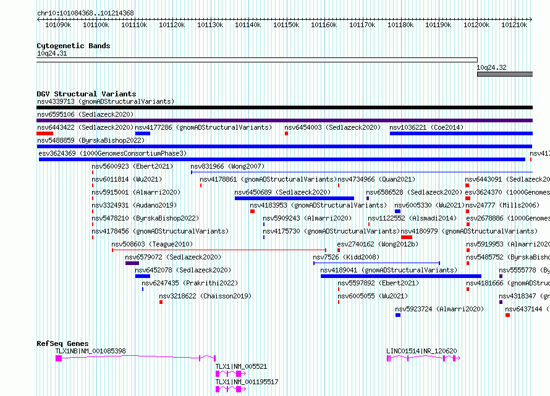This screenshot has height=396, width=550.
Task: Select nsv4178456 gnomAD variant label
Action: pyautogui.click(x=160, y=232)
